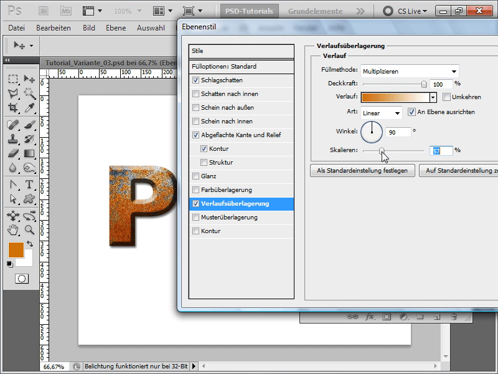This screenshot has height=374, width=498.
Task: Open the Ebene menu
Action: click(x=116, y=28)
